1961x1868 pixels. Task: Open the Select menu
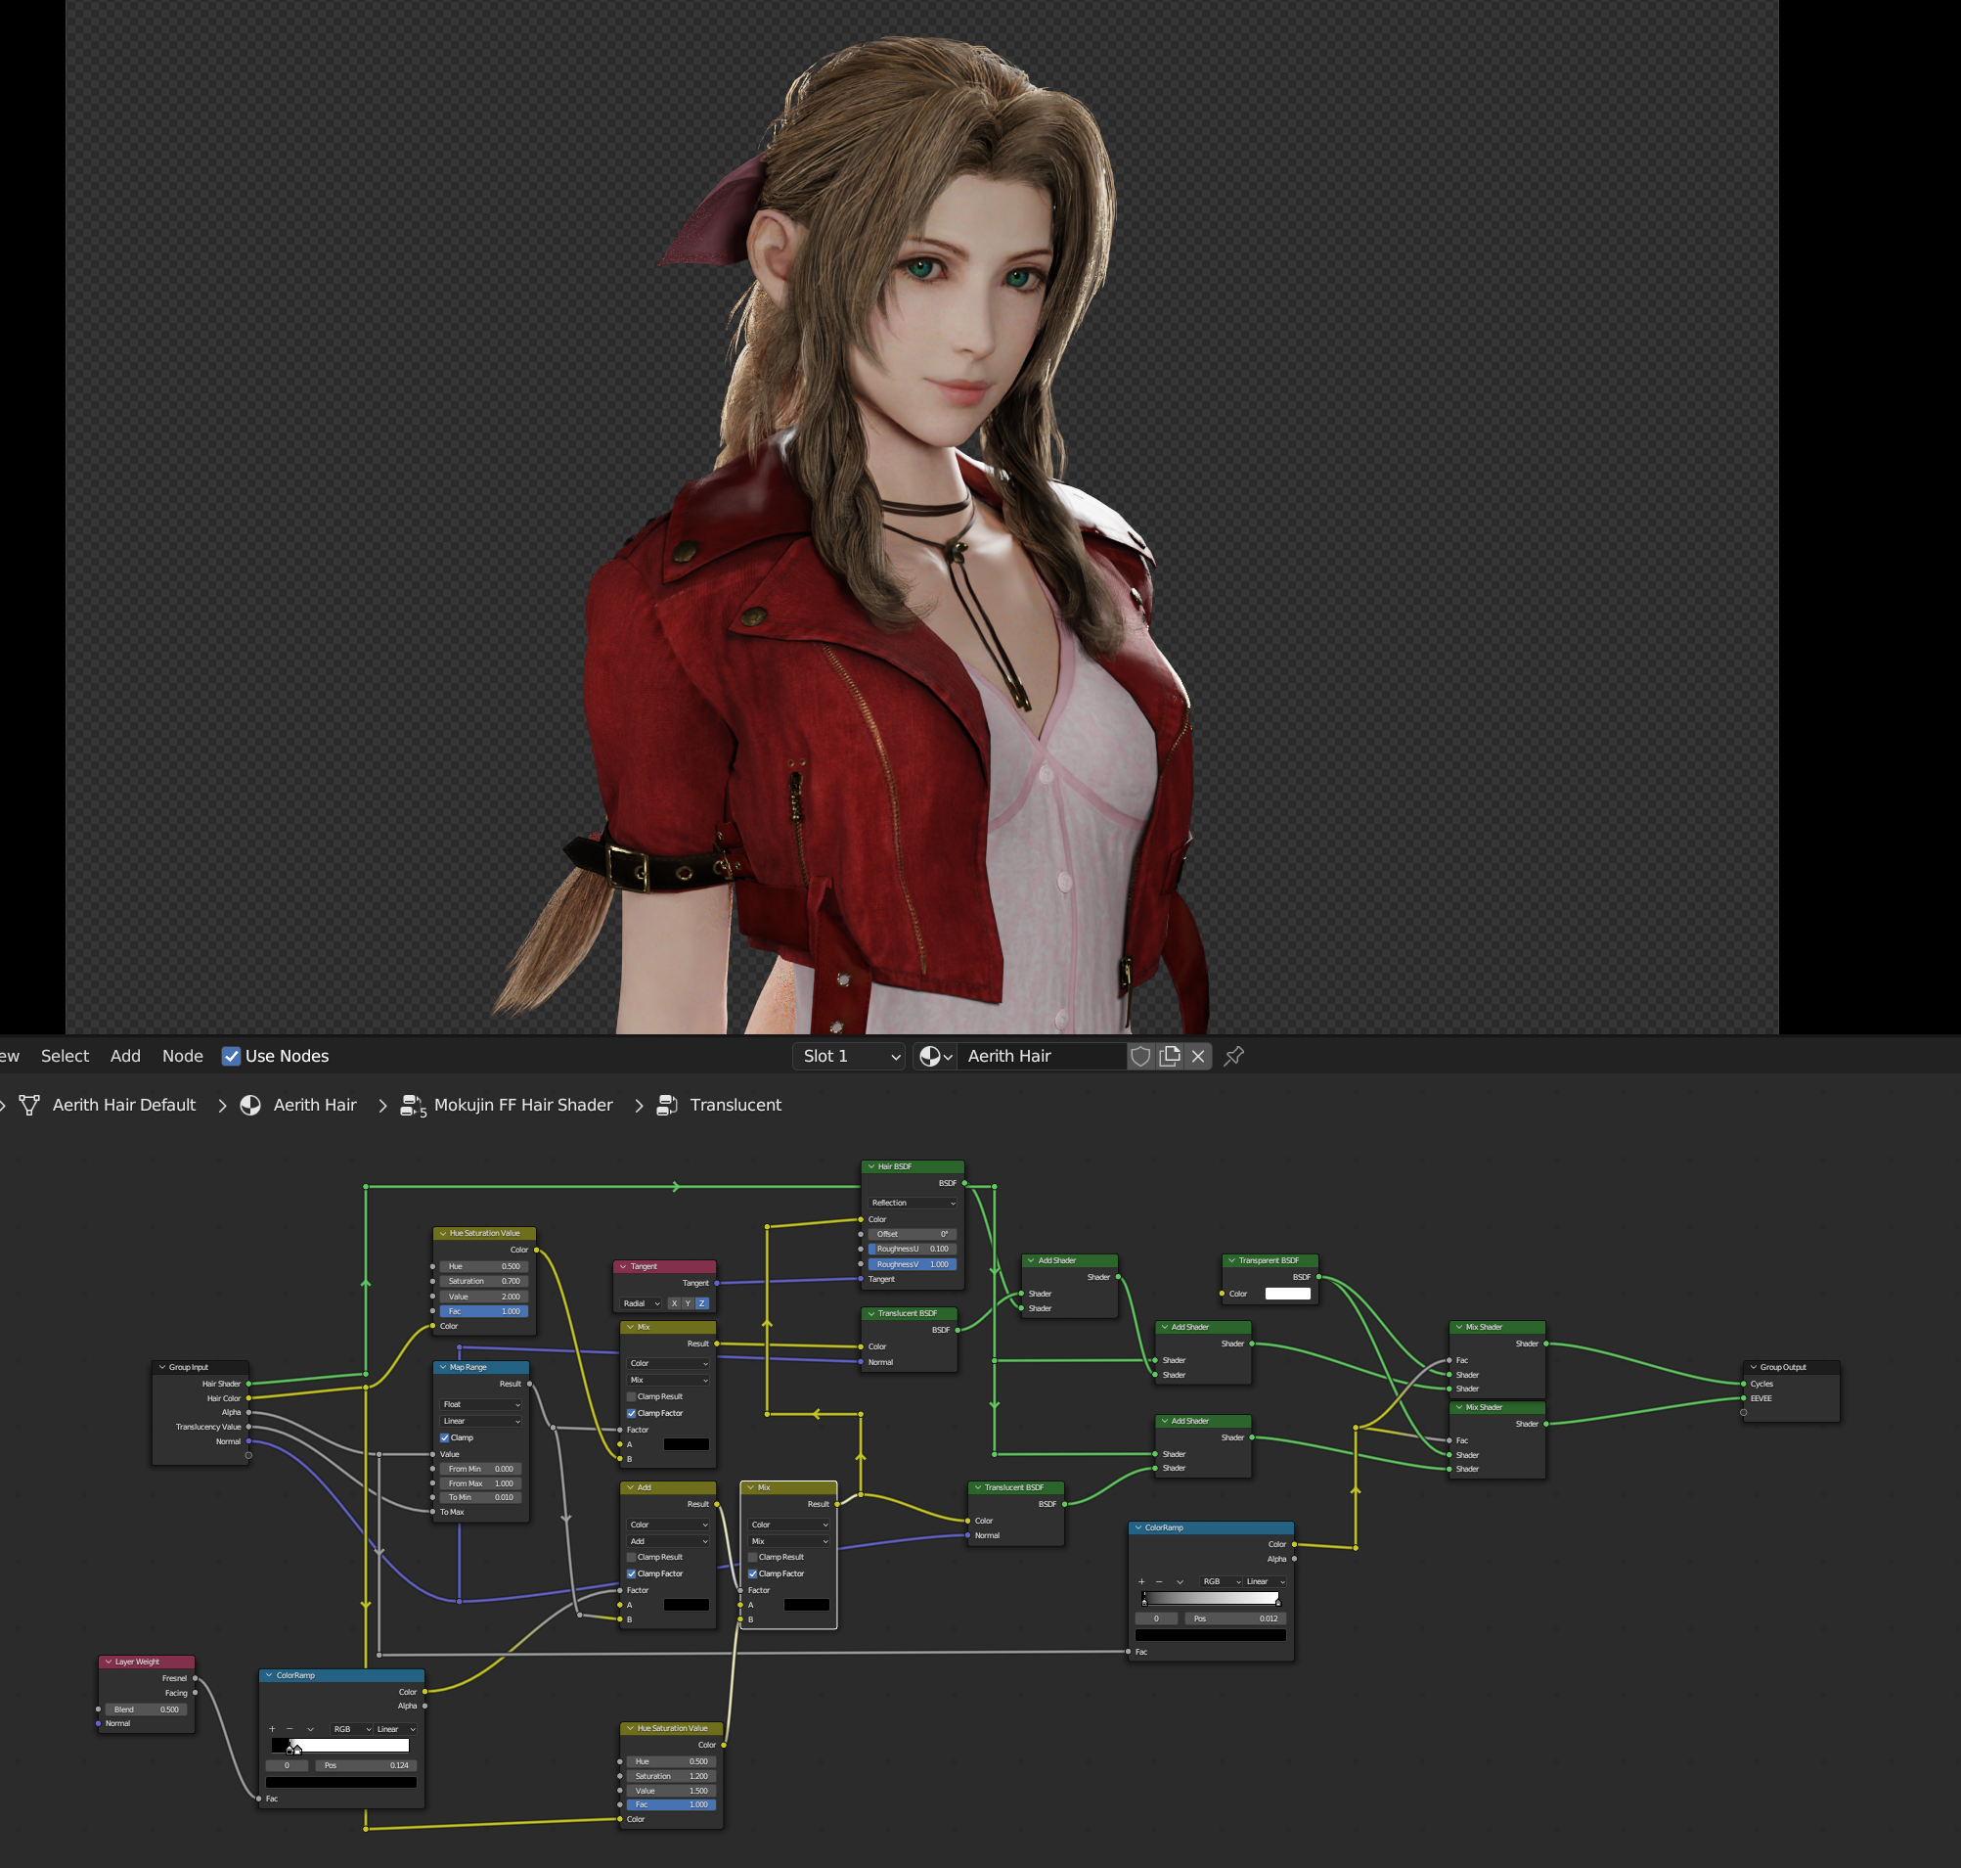pos(65,1056)
